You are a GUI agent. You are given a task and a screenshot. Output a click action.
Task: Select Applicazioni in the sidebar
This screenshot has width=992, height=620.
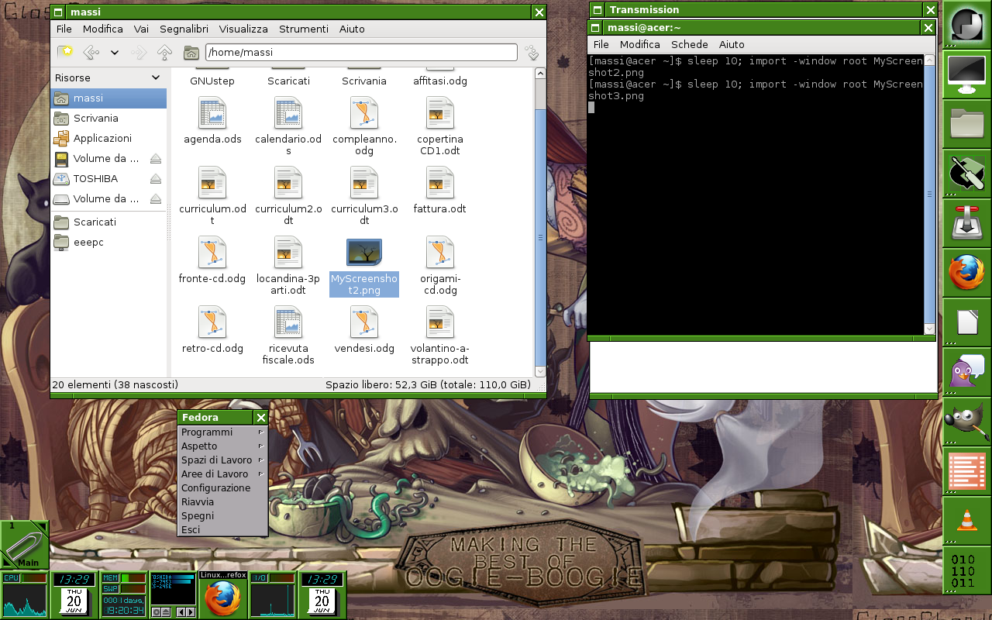pyautogui.click(x=108, y=138)
